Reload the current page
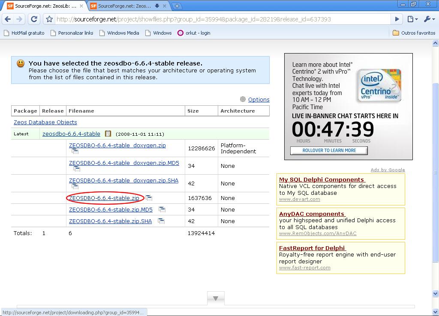Viewport: 439px width, 316px height. pyautogui.click(x=34, y=19)
